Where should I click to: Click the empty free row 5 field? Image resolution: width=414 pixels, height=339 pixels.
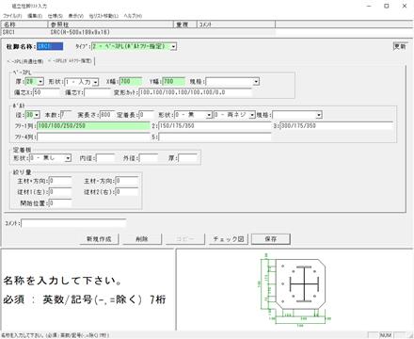pos(215,137)
